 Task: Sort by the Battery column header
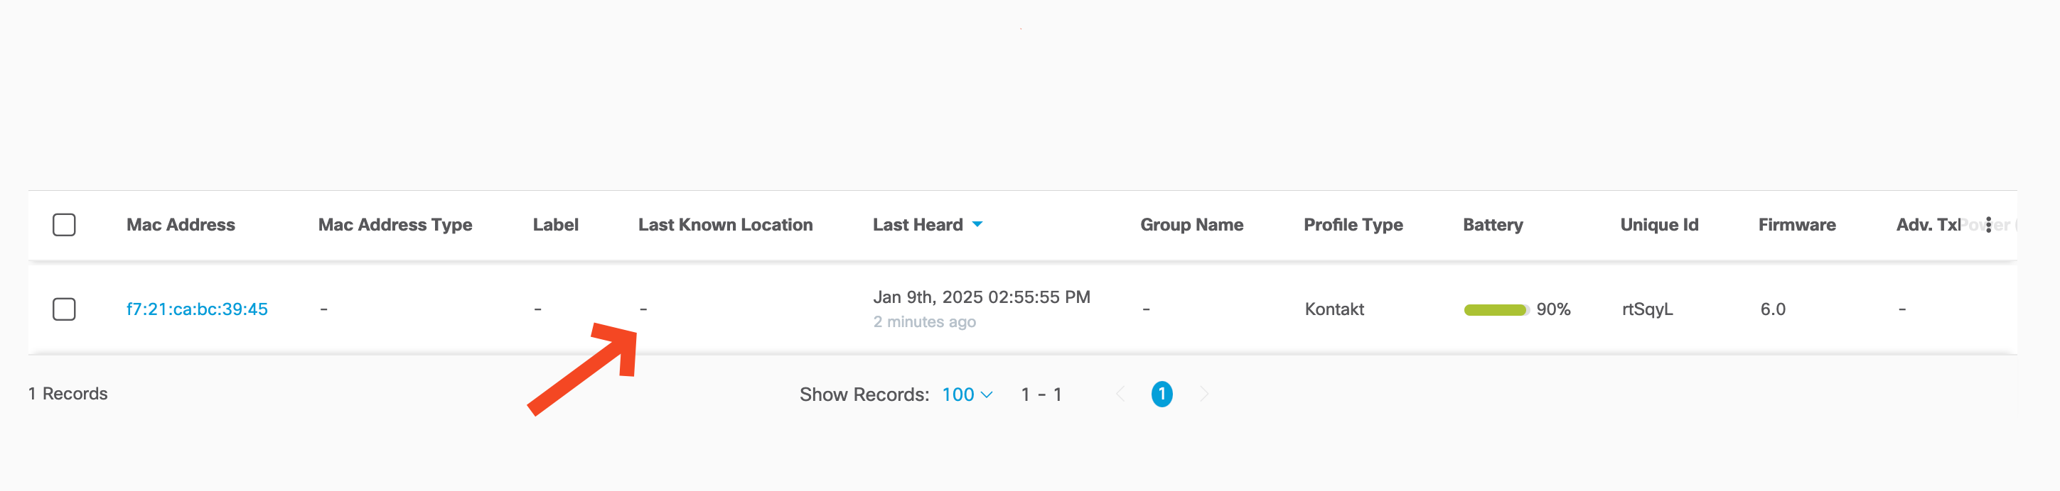(x=1493, y=225)
